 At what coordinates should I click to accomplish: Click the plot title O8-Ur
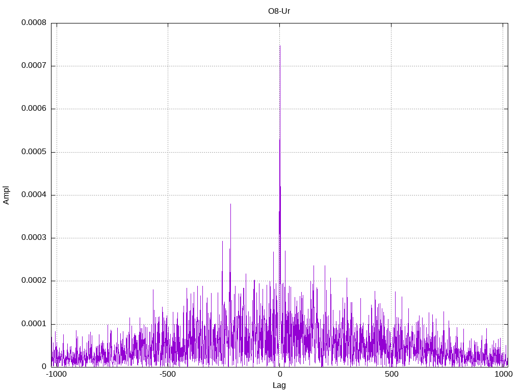pyautogui.click(x=279, y=11)
